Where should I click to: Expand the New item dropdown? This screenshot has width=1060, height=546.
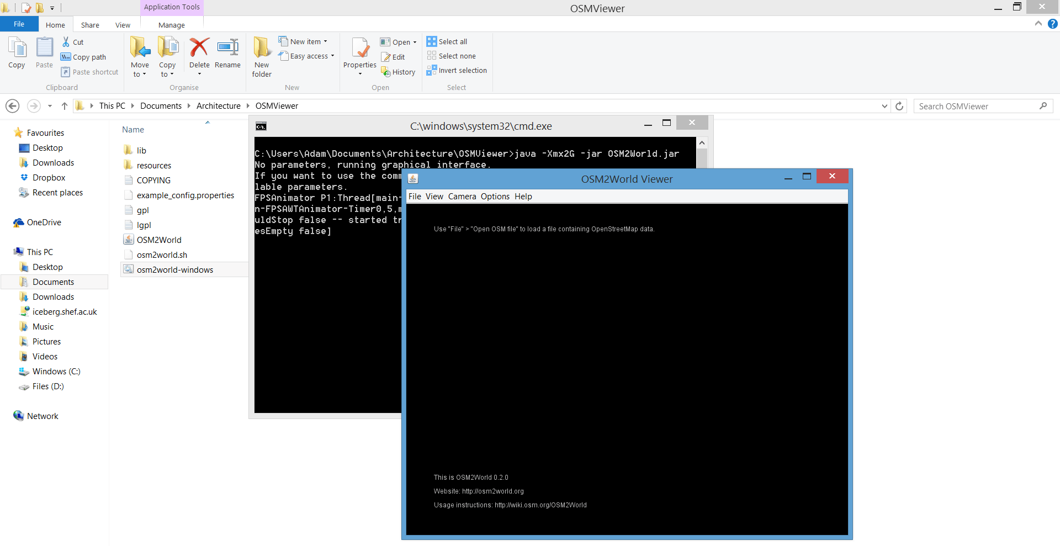pyautogui.click(x=325, y=41)
